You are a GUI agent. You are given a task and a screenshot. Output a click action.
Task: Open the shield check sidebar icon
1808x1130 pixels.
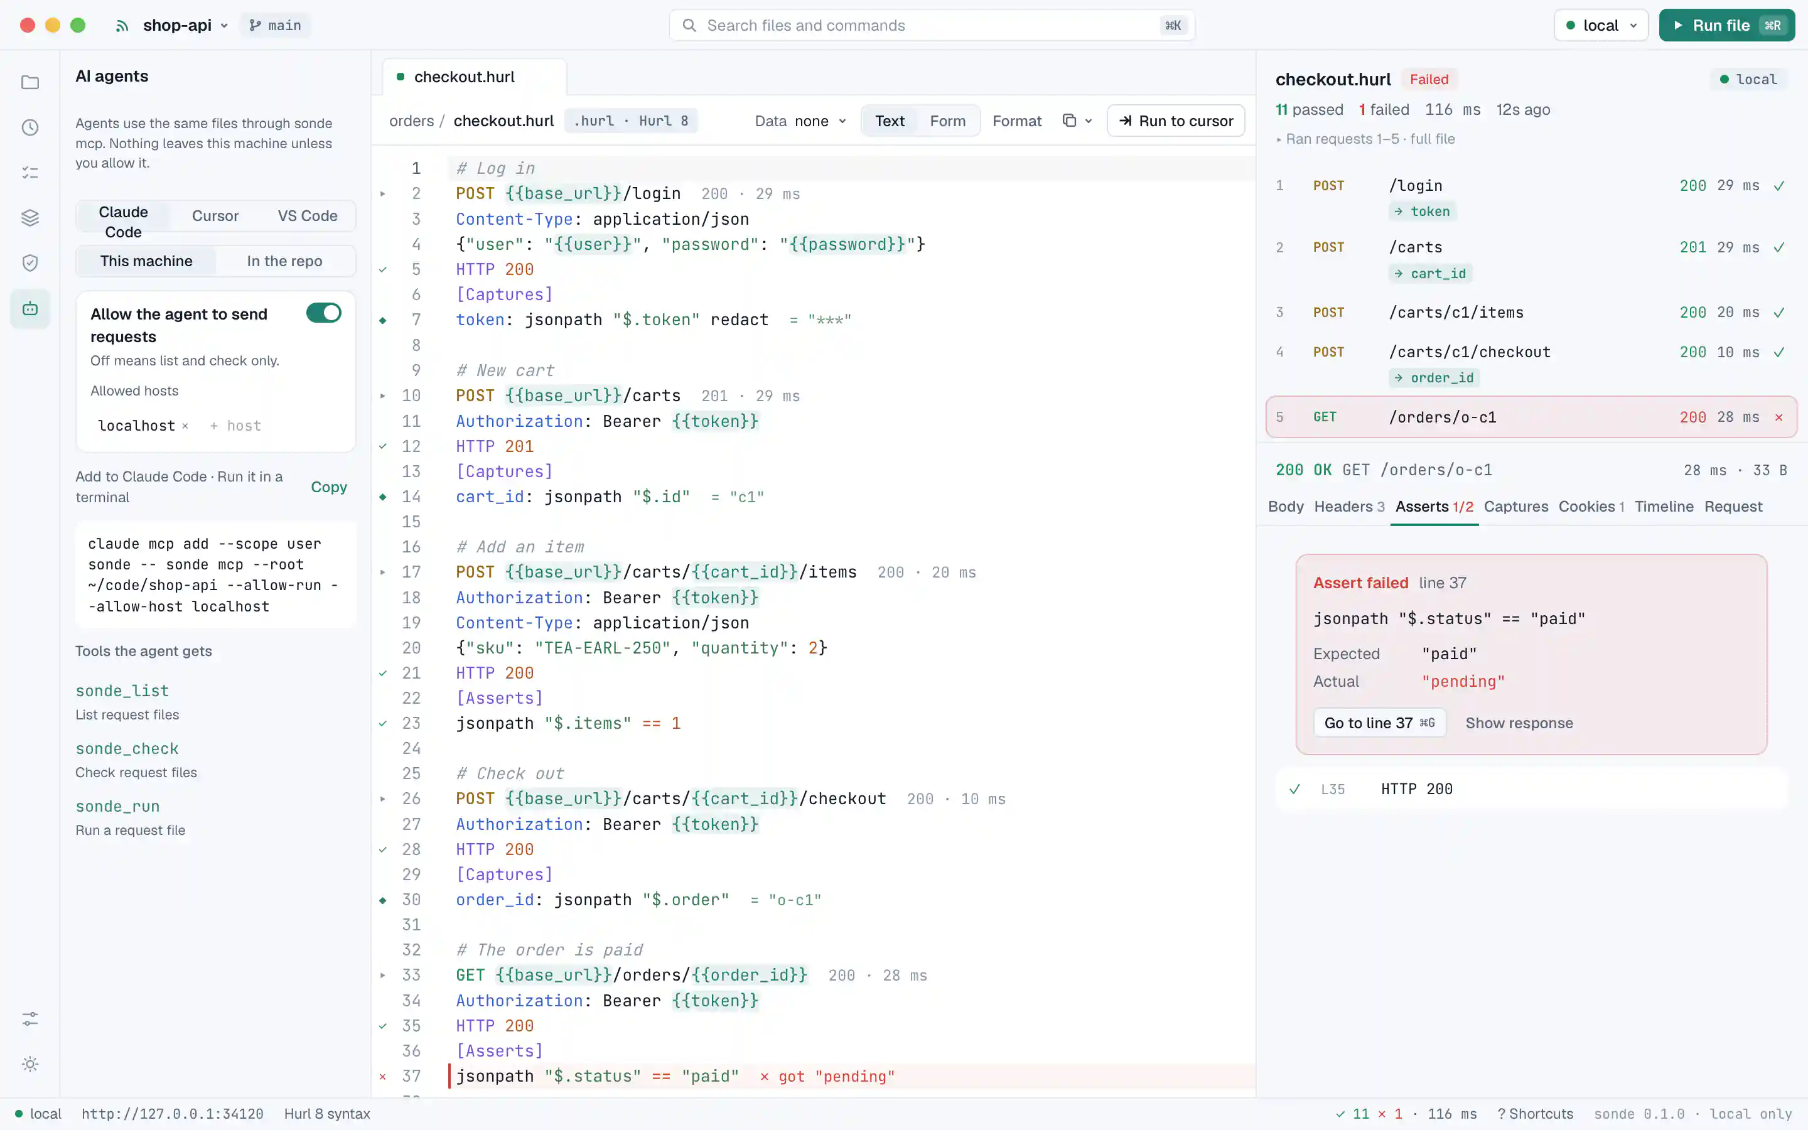click(30, 263)
